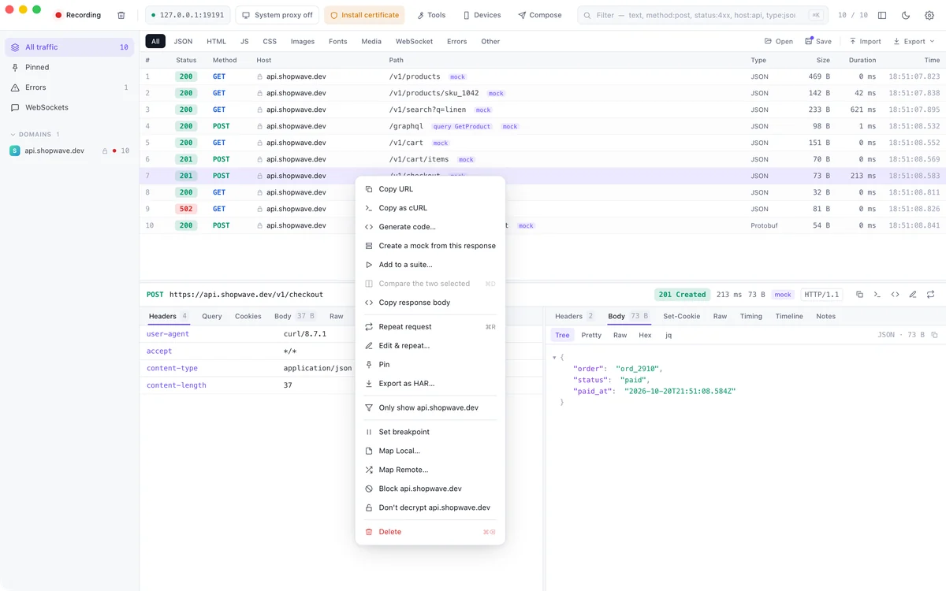Toggle the layout panel icon
The width and height of the screenshot is (946, 591).
tap(882, 15)
